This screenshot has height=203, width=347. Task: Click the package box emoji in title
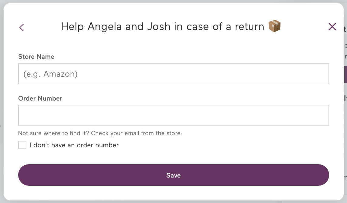pyautogui.click(x=275, y=26)
